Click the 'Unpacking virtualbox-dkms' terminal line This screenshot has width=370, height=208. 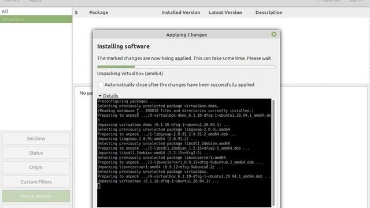click(163, 125)
